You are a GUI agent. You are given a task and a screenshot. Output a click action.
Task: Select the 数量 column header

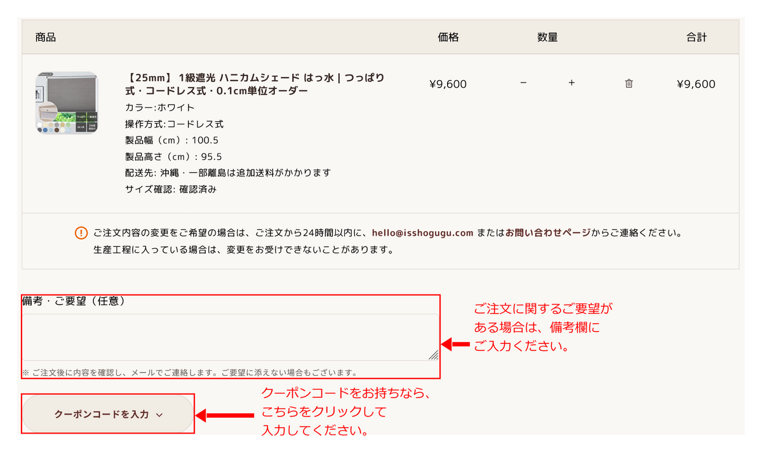tap(547, 37)
